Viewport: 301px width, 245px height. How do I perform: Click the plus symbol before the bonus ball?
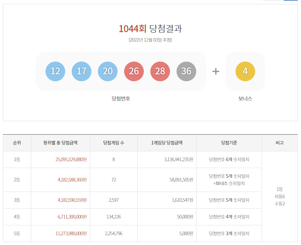pos(215,71)
